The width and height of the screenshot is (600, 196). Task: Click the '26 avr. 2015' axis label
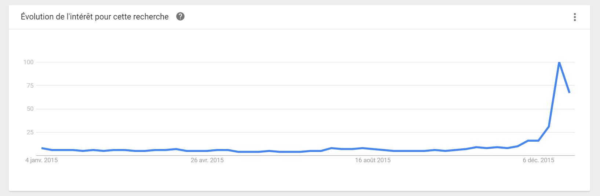coord(207,160)
